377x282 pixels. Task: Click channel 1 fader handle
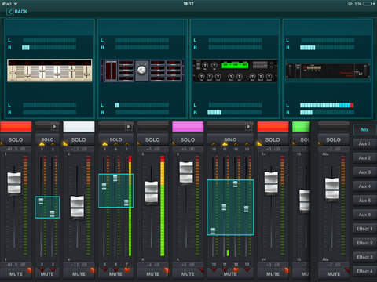pos(14,183)
